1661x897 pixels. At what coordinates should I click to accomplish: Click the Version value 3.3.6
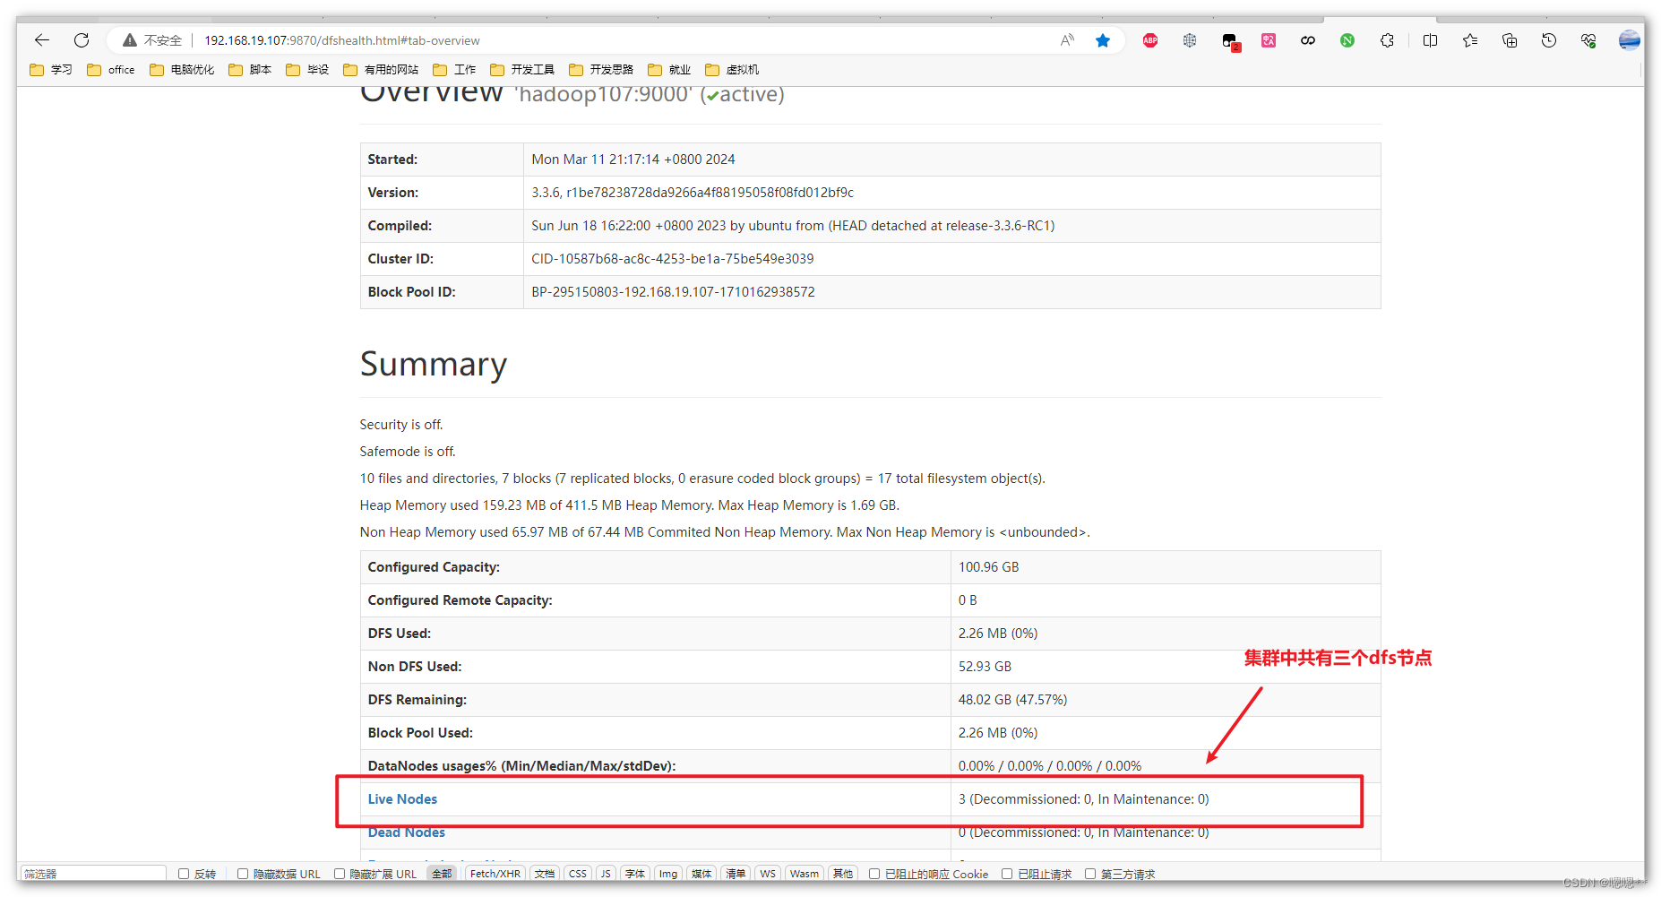[x=692, y=193]
